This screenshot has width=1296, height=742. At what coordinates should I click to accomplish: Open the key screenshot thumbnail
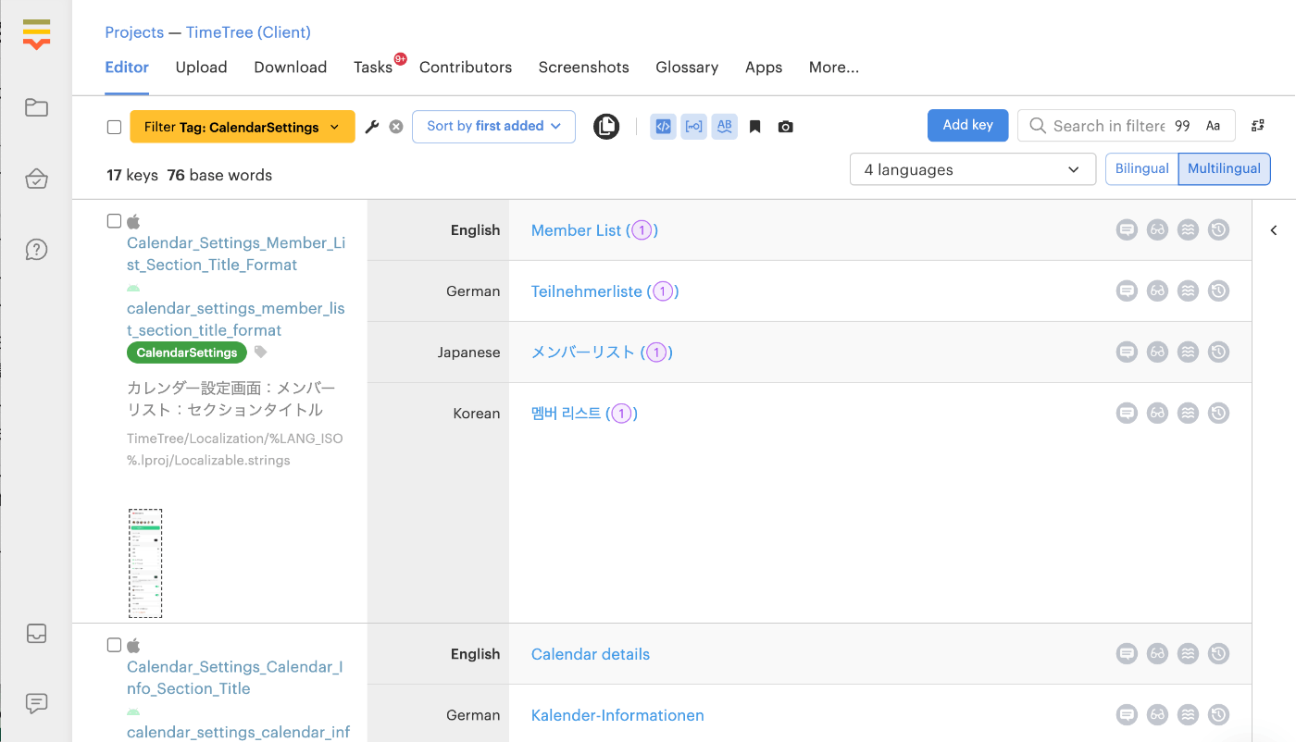(145, 563)
